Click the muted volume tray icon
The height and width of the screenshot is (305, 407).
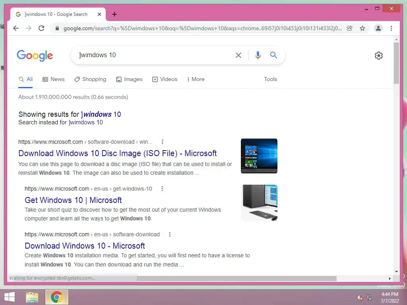click(360, 297)
